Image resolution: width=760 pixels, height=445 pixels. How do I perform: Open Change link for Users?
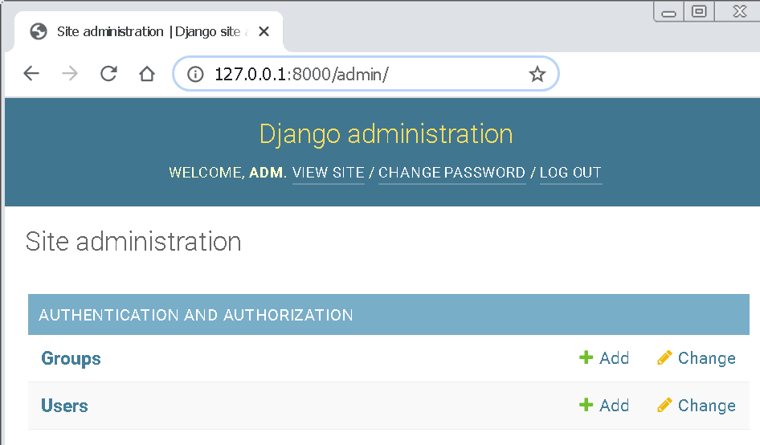pyautogui.click(x=707, y=406)
